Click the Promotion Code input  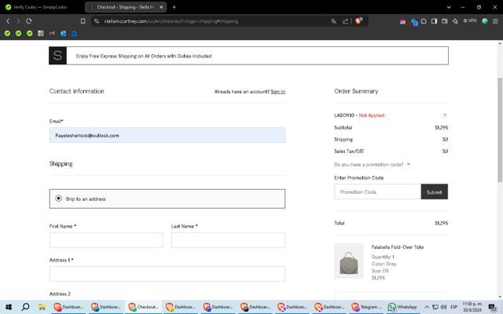click(377, 192)
